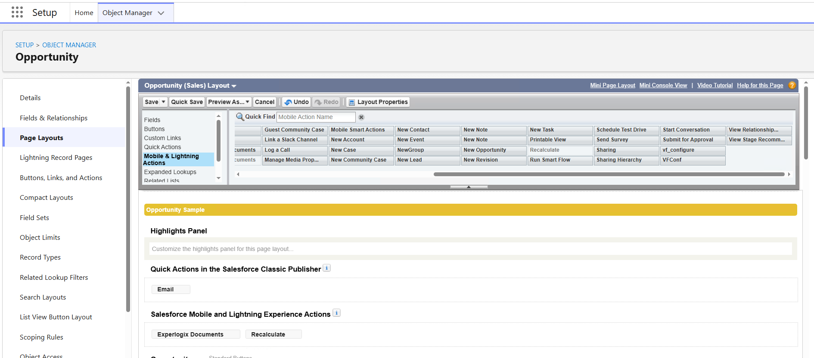Open the Mini Page Layout link
Viewport: 814px width, 358px height.
(x=612, y=85)
